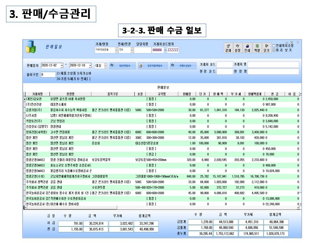
Task: Click 거래처명 column header
Action: [x=37, y=94]
